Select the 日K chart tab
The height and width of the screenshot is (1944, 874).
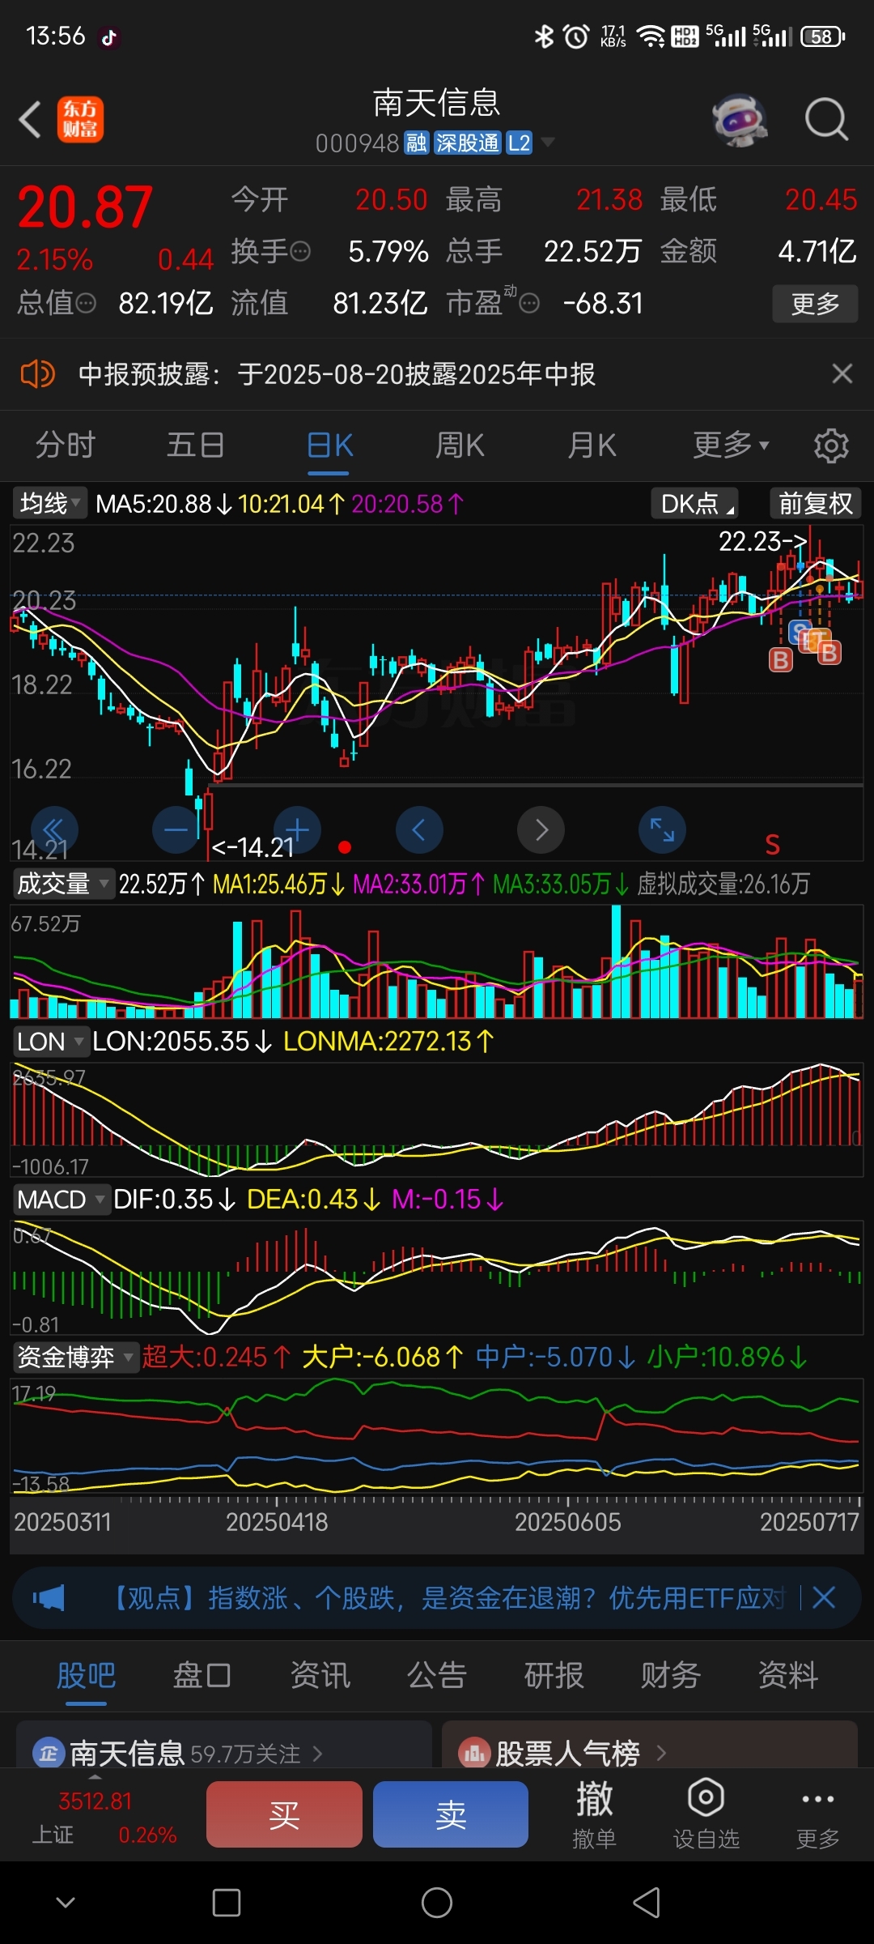[329, 446]
